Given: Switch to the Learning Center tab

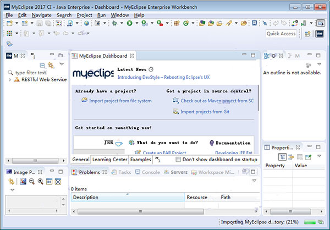Looking at the screenshot, I should click(x=109, y=160).
